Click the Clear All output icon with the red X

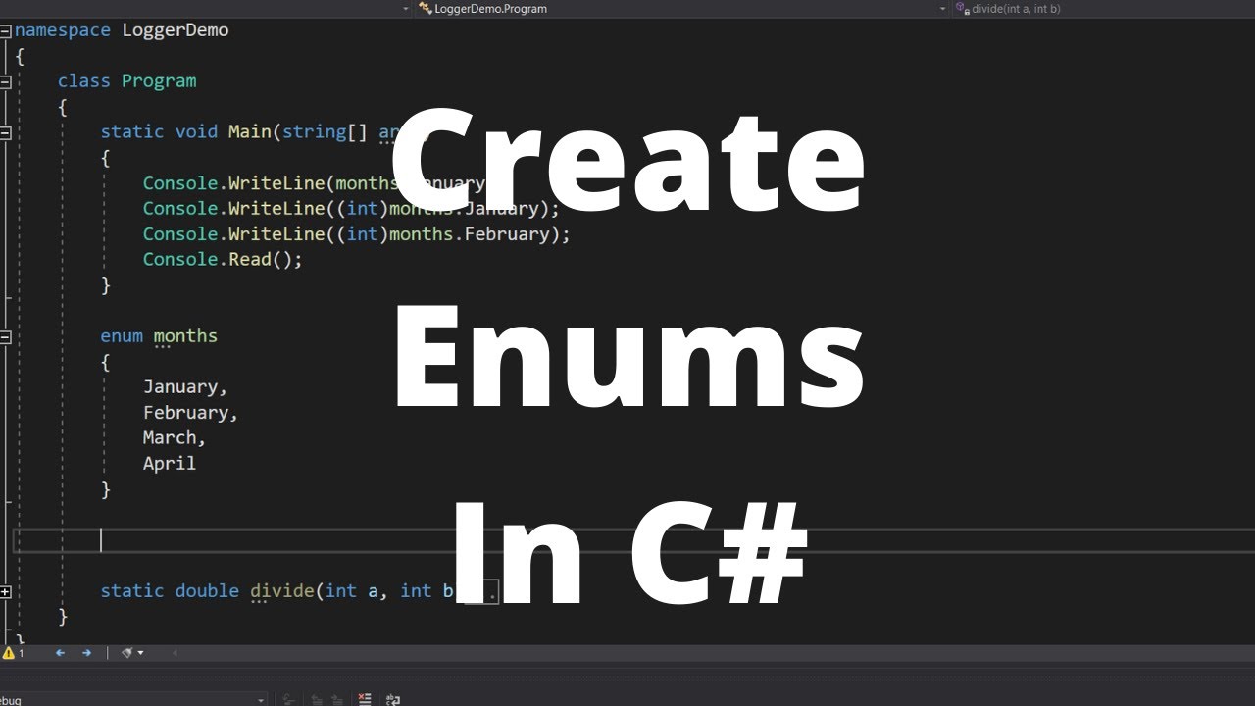(x=365, y=699)
